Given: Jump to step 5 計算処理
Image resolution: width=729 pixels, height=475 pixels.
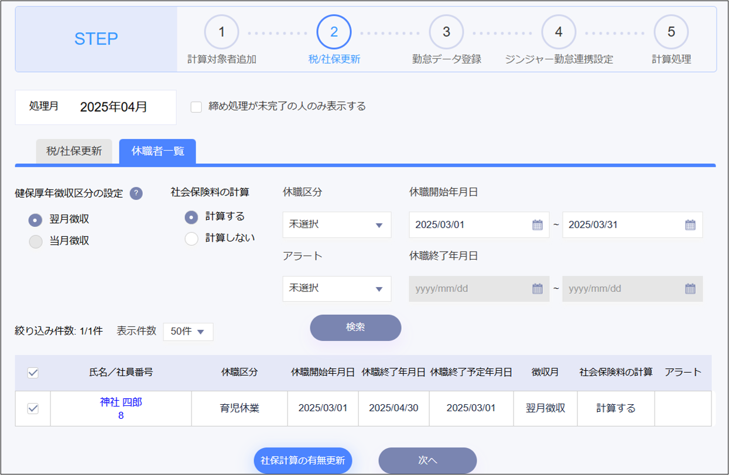Looking at the screenshot, I should click(x=671, y=33).
